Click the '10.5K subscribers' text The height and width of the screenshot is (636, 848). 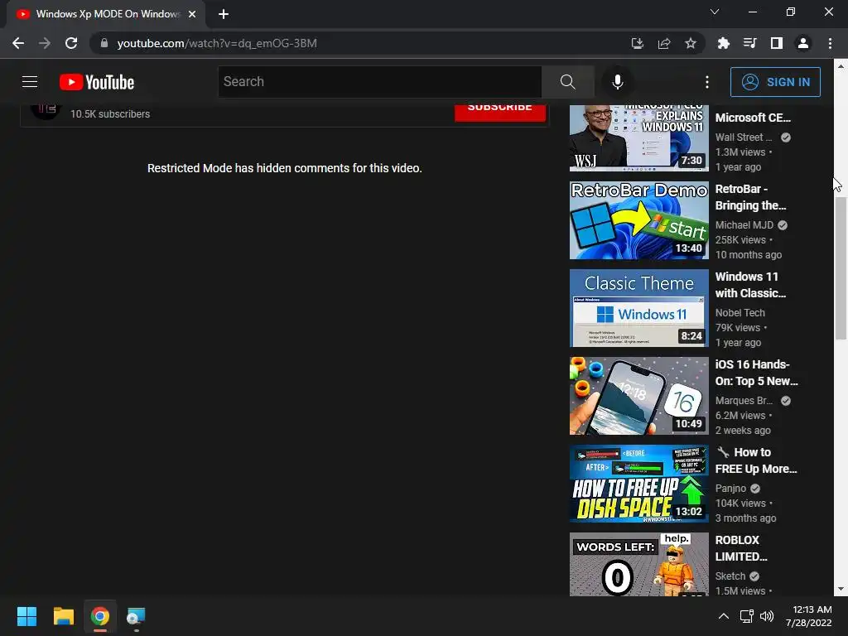(110, 114)
